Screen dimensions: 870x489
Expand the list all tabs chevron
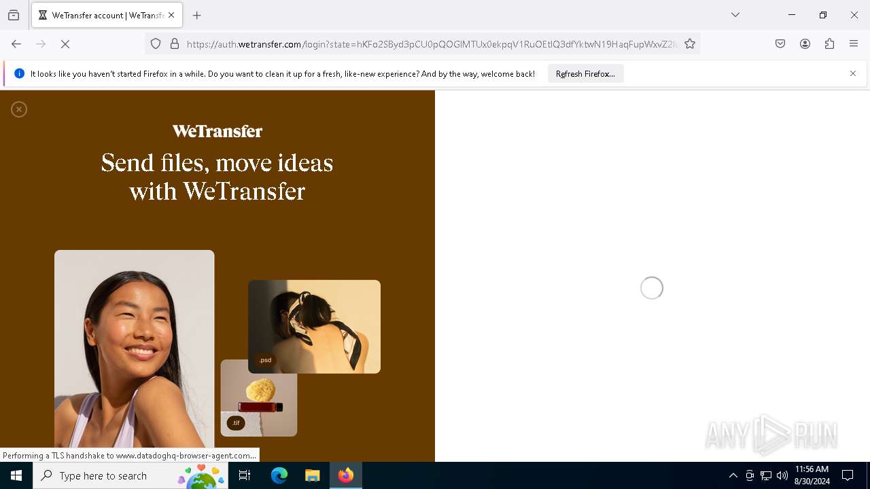click(x=735, y=15)
